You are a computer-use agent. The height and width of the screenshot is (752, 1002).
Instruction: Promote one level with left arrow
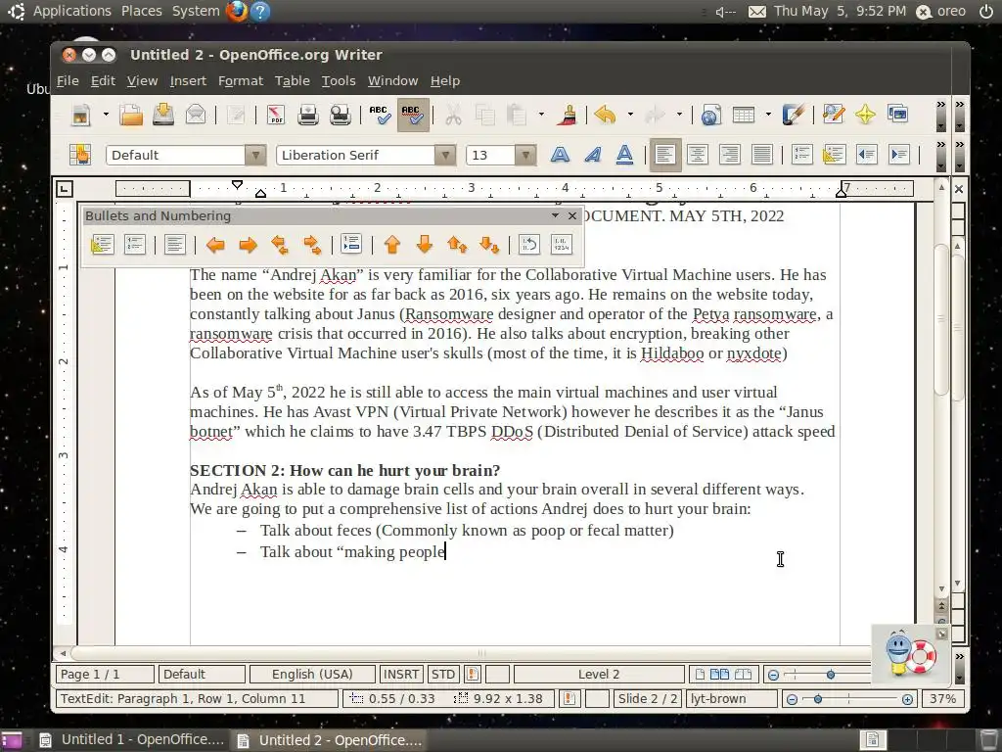(x=215, y=245)
